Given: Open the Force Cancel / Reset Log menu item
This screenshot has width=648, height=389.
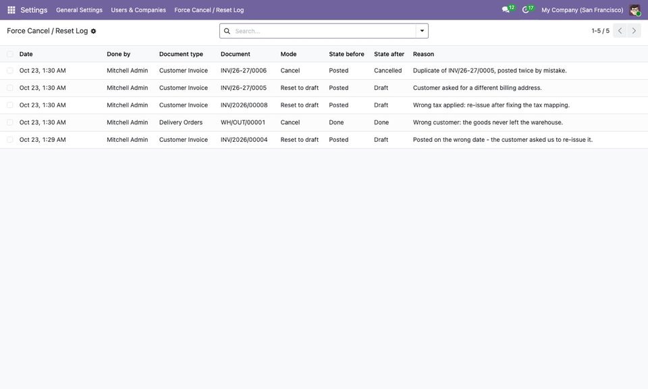Looking at the screenshot, I should click(x=209, y=10).
